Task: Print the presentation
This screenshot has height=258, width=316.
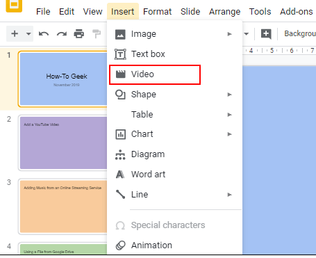Action: click(79, 34)
